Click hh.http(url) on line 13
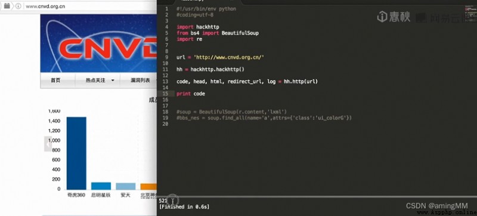477x216 pixels. pyautogui.click(x=301, y=82)
